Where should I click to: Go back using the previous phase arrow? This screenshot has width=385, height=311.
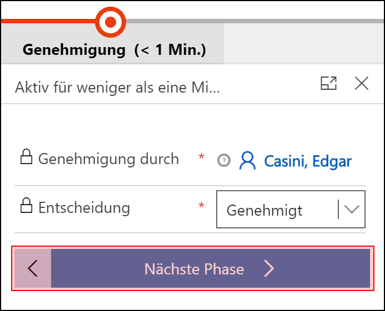(x=33, y=268)
